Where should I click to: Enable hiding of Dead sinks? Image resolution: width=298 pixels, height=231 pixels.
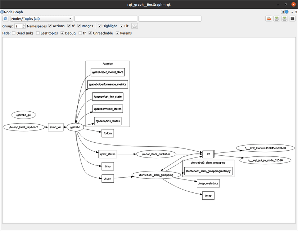(x=14, y=33)
